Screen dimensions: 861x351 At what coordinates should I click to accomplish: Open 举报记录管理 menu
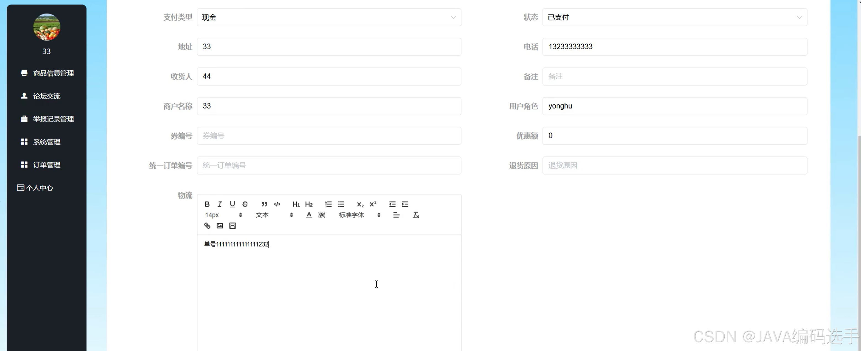pos(47,119)
